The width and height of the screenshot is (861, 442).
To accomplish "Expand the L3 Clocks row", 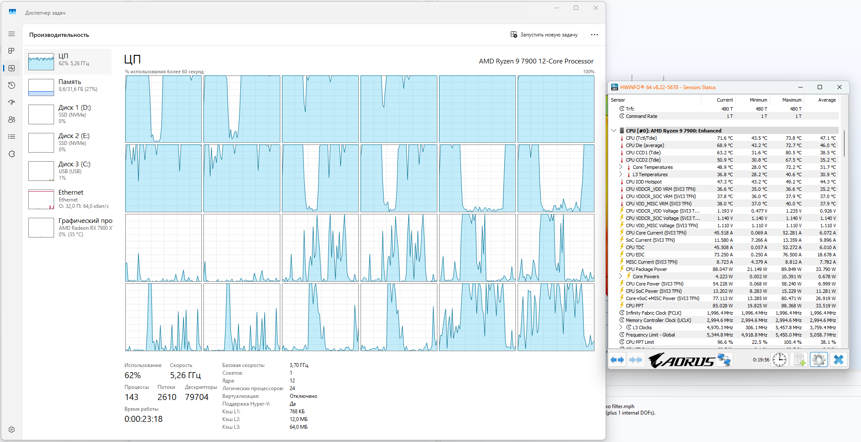I will click(x=621, y=328).
